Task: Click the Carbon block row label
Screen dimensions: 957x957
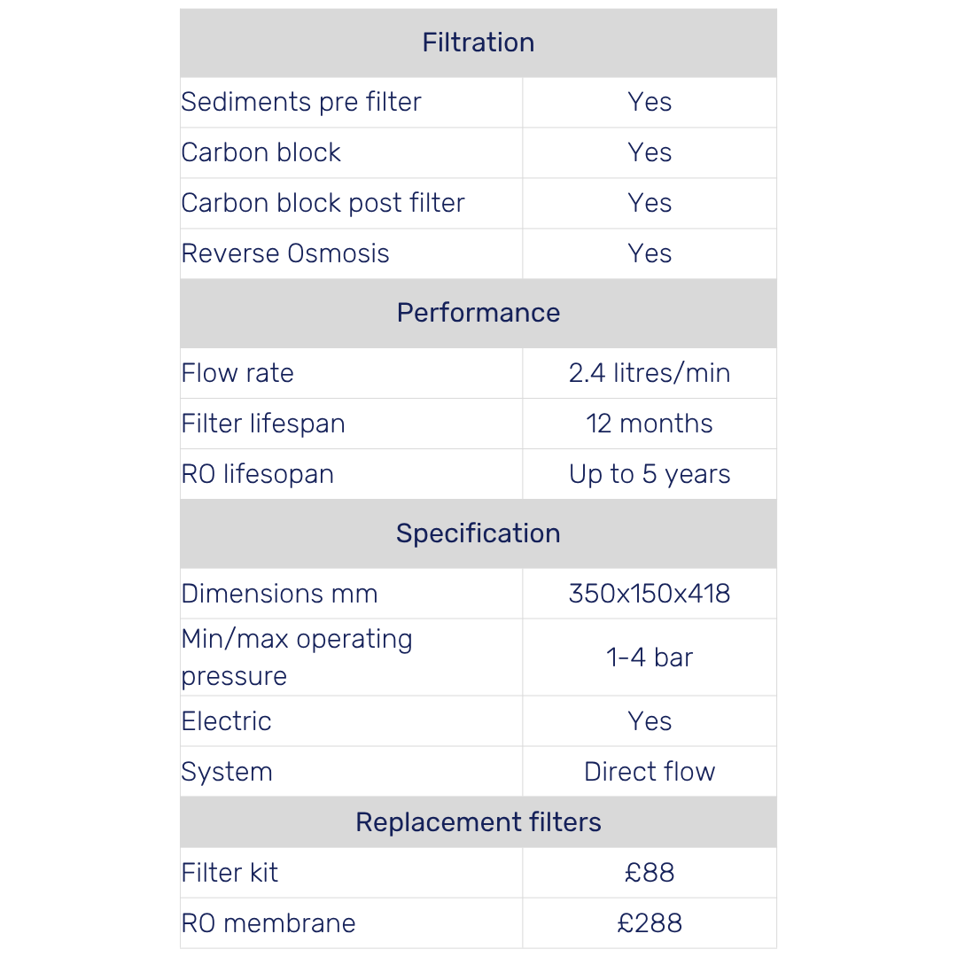Action: (x=261, y=152)
